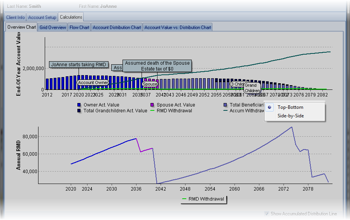The width and height of the screenshot is (350, 220).
Task: Click the RMD Withdrawal legend under the bottom chart
Action: 202,199
